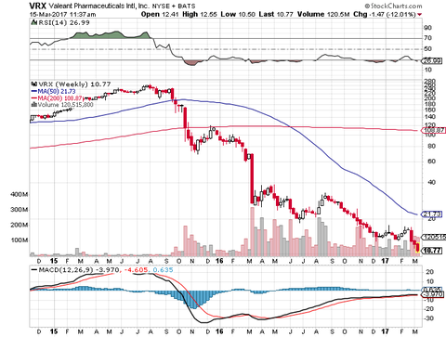Click the 21.73 price tag on right axis
The height and width of the screenshot is (337, 446).
point(431,214)
